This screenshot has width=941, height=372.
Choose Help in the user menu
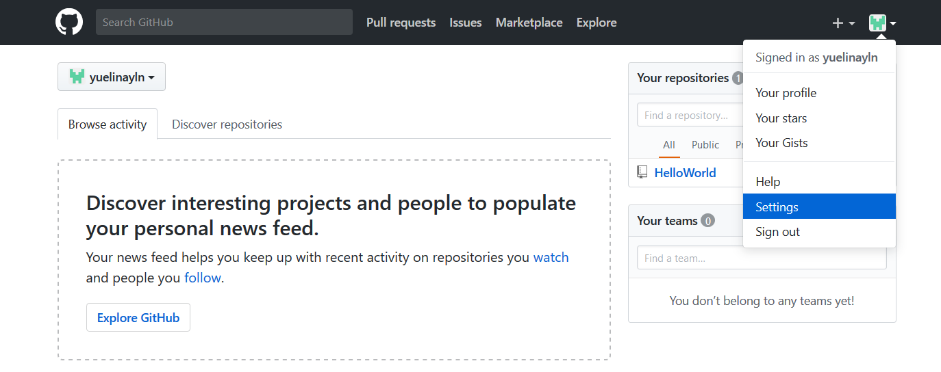[x=819, y=182]
